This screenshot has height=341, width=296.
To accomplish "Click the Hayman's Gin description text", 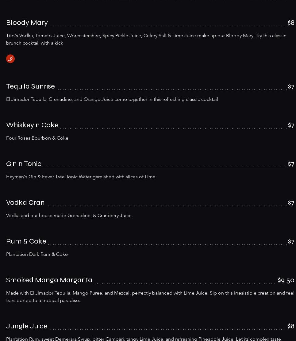I will pyautogui.click(x=81, y=177).
